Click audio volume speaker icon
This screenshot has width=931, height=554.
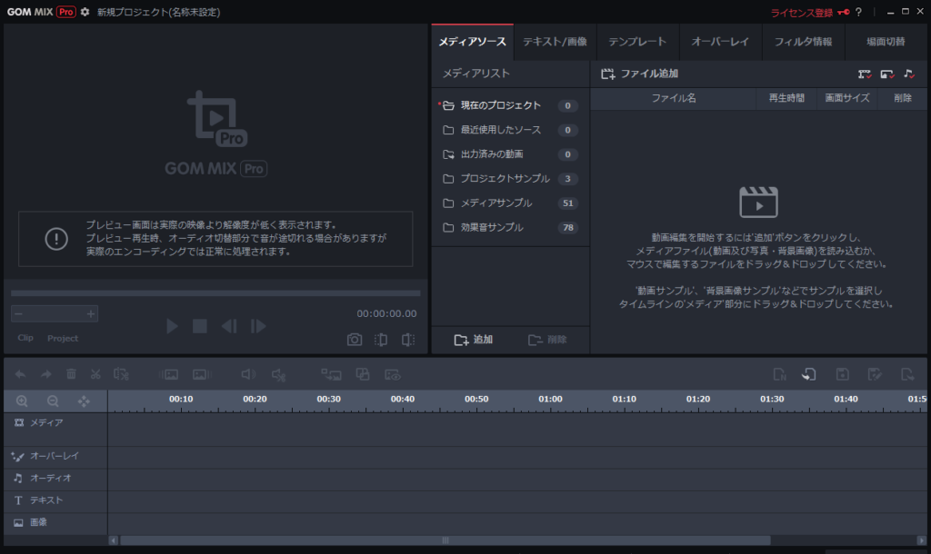click(x=248, y=374)
